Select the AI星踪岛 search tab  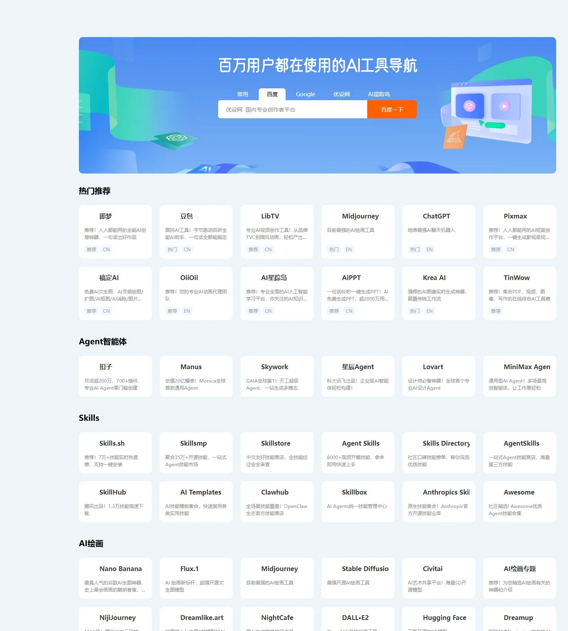379,94
